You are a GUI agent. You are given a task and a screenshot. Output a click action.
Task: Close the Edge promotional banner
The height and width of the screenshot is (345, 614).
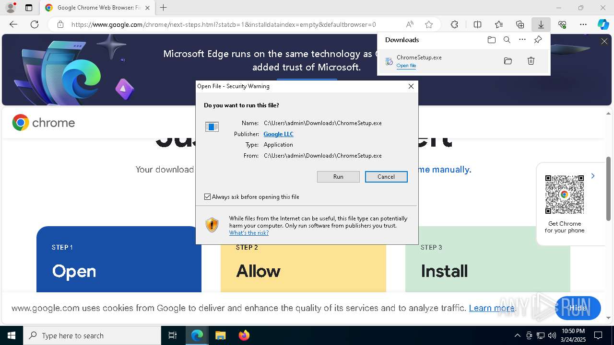(604, 42)
